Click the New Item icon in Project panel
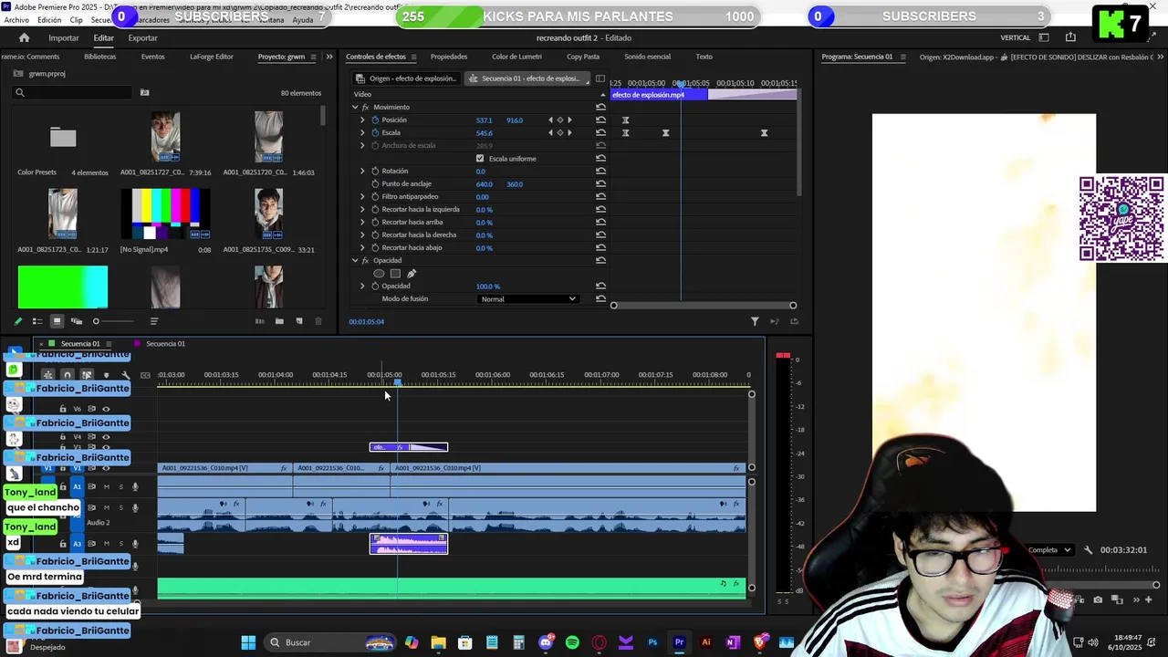The height and width of the screenshot is (657, 1168). click(x=298, y=321)
